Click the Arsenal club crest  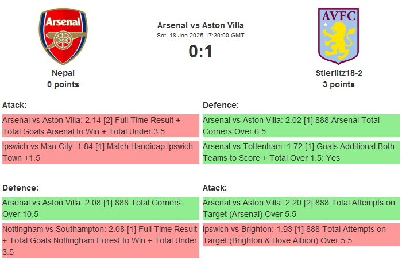coord(63,36)
